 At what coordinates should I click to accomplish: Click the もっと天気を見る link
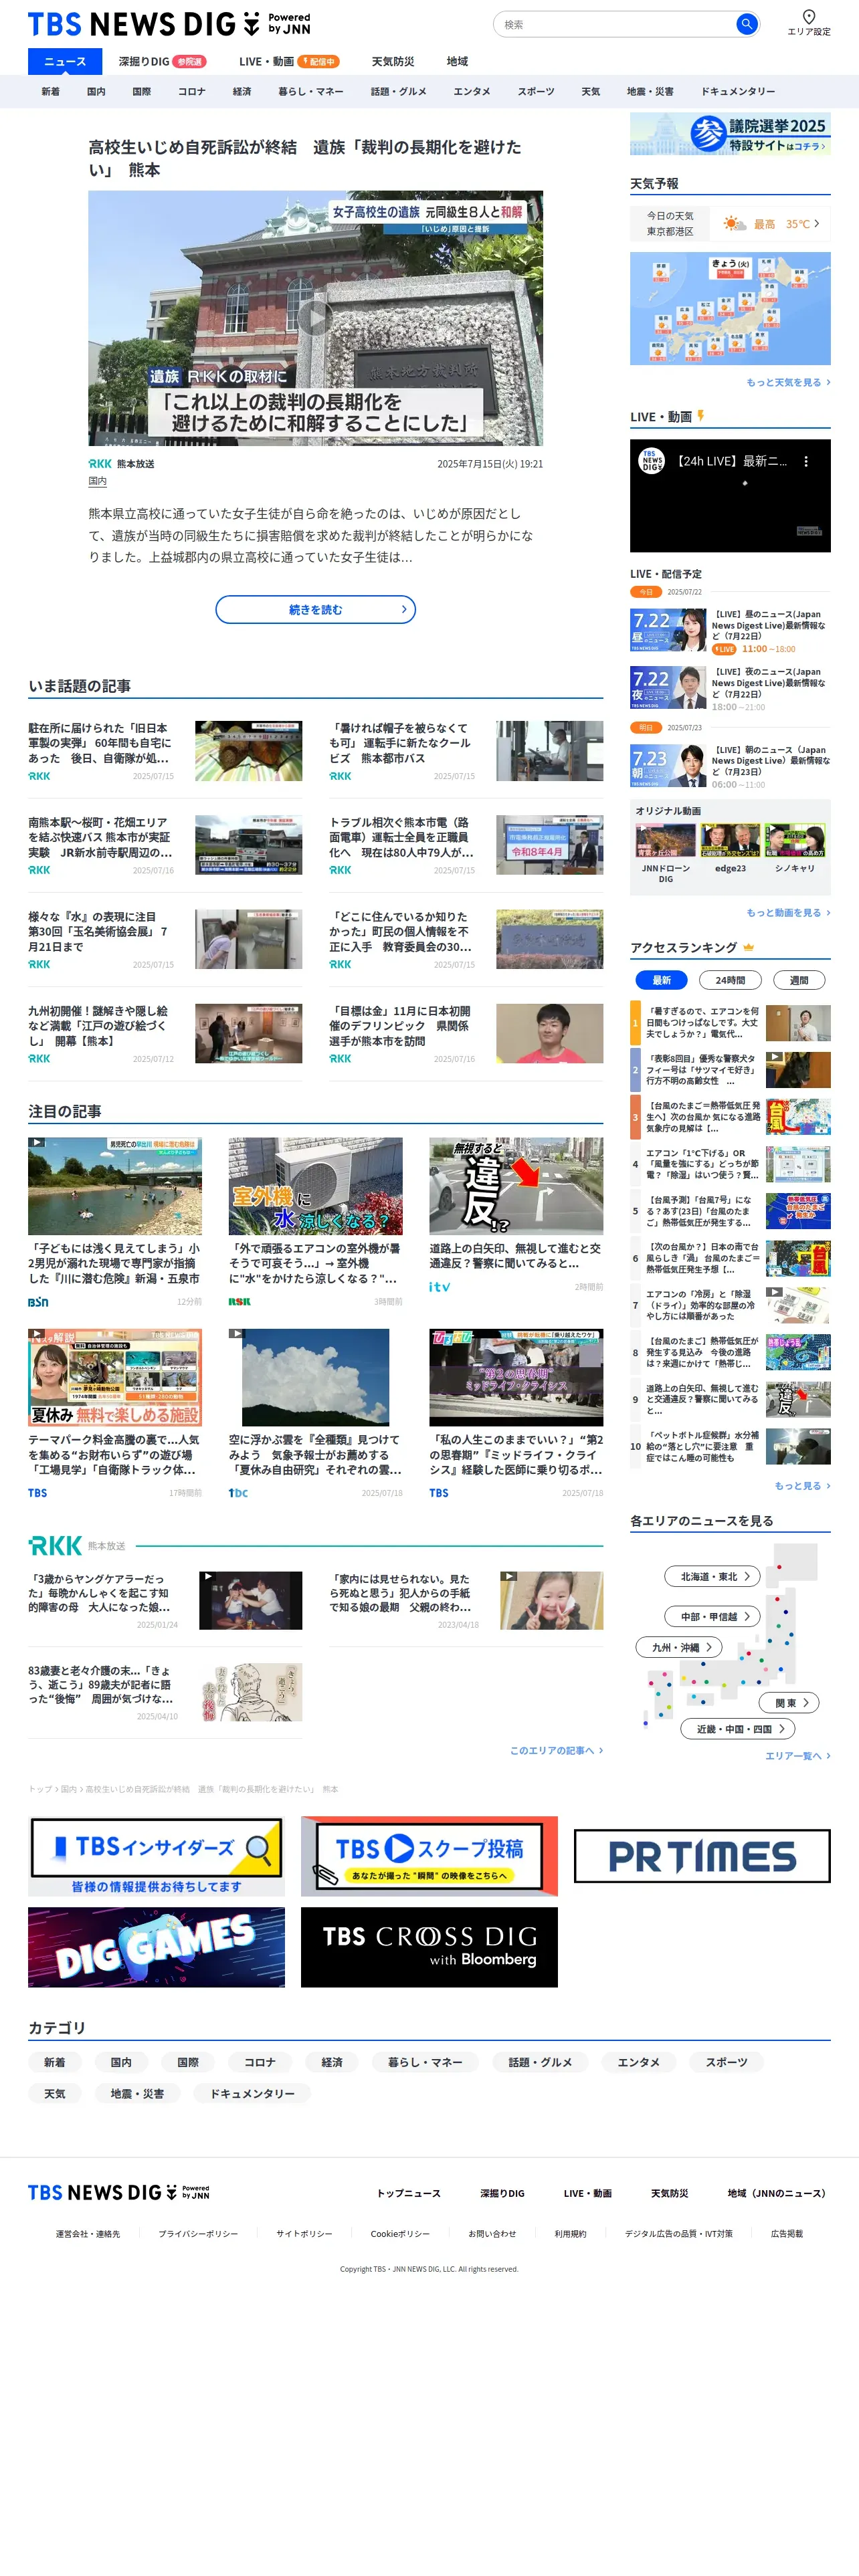(x=788, y=383)
